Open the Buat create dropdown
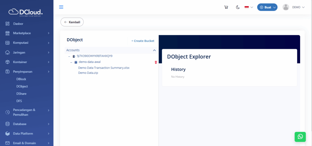The image size is (312, 146). point(267,7)
